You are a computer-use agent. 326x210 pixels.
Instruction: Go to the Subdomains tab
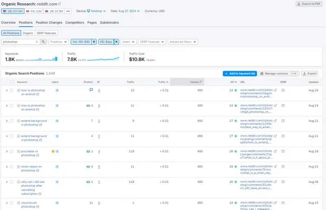point(109,22)
